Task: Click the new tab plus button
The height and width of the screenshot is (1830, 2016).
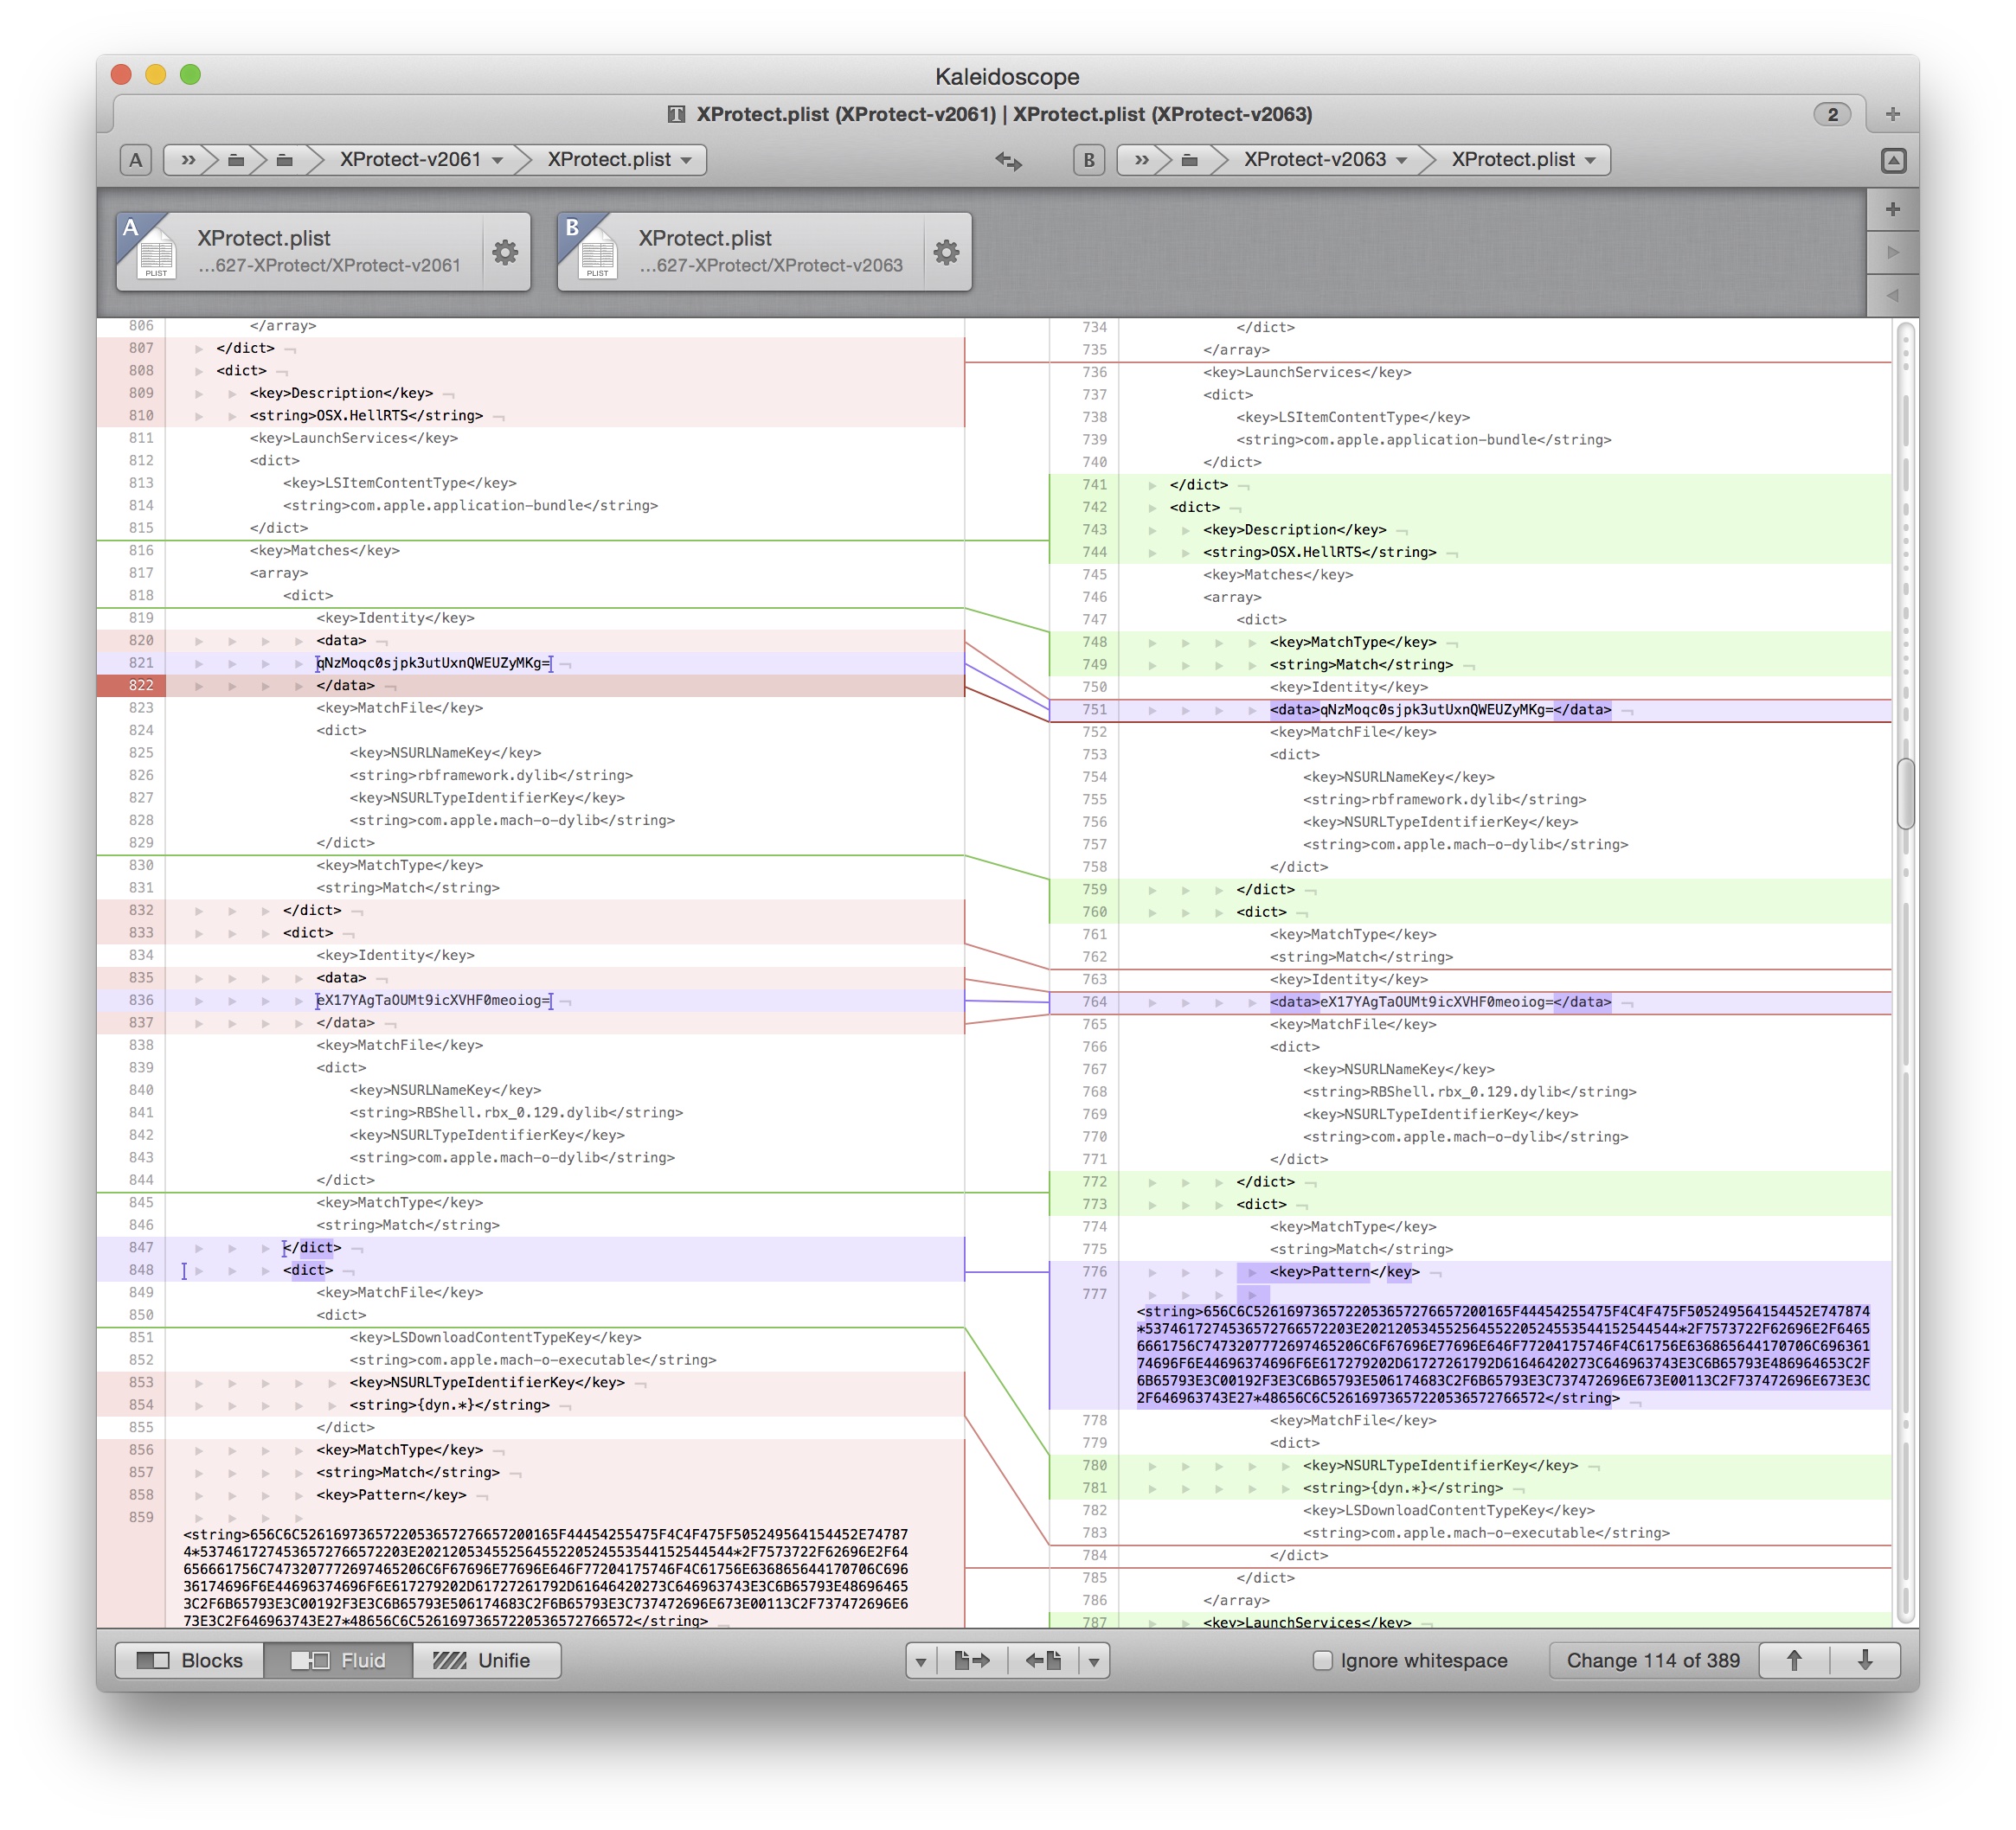Action: [1892, 114]
